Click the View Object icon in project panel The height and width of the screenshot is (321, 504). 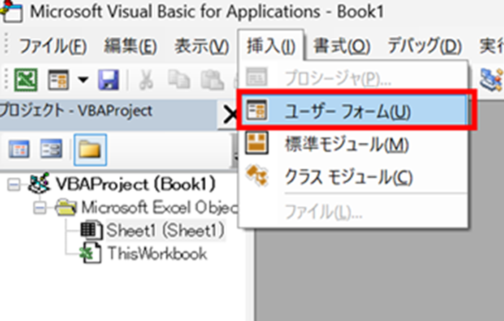(x=51, y=149)
